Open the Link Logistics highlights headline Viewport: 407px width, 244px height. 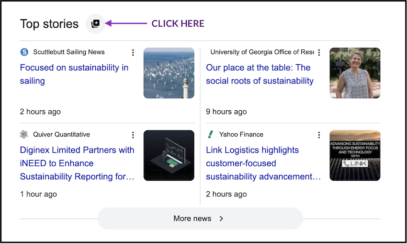[x=263, y=163]
